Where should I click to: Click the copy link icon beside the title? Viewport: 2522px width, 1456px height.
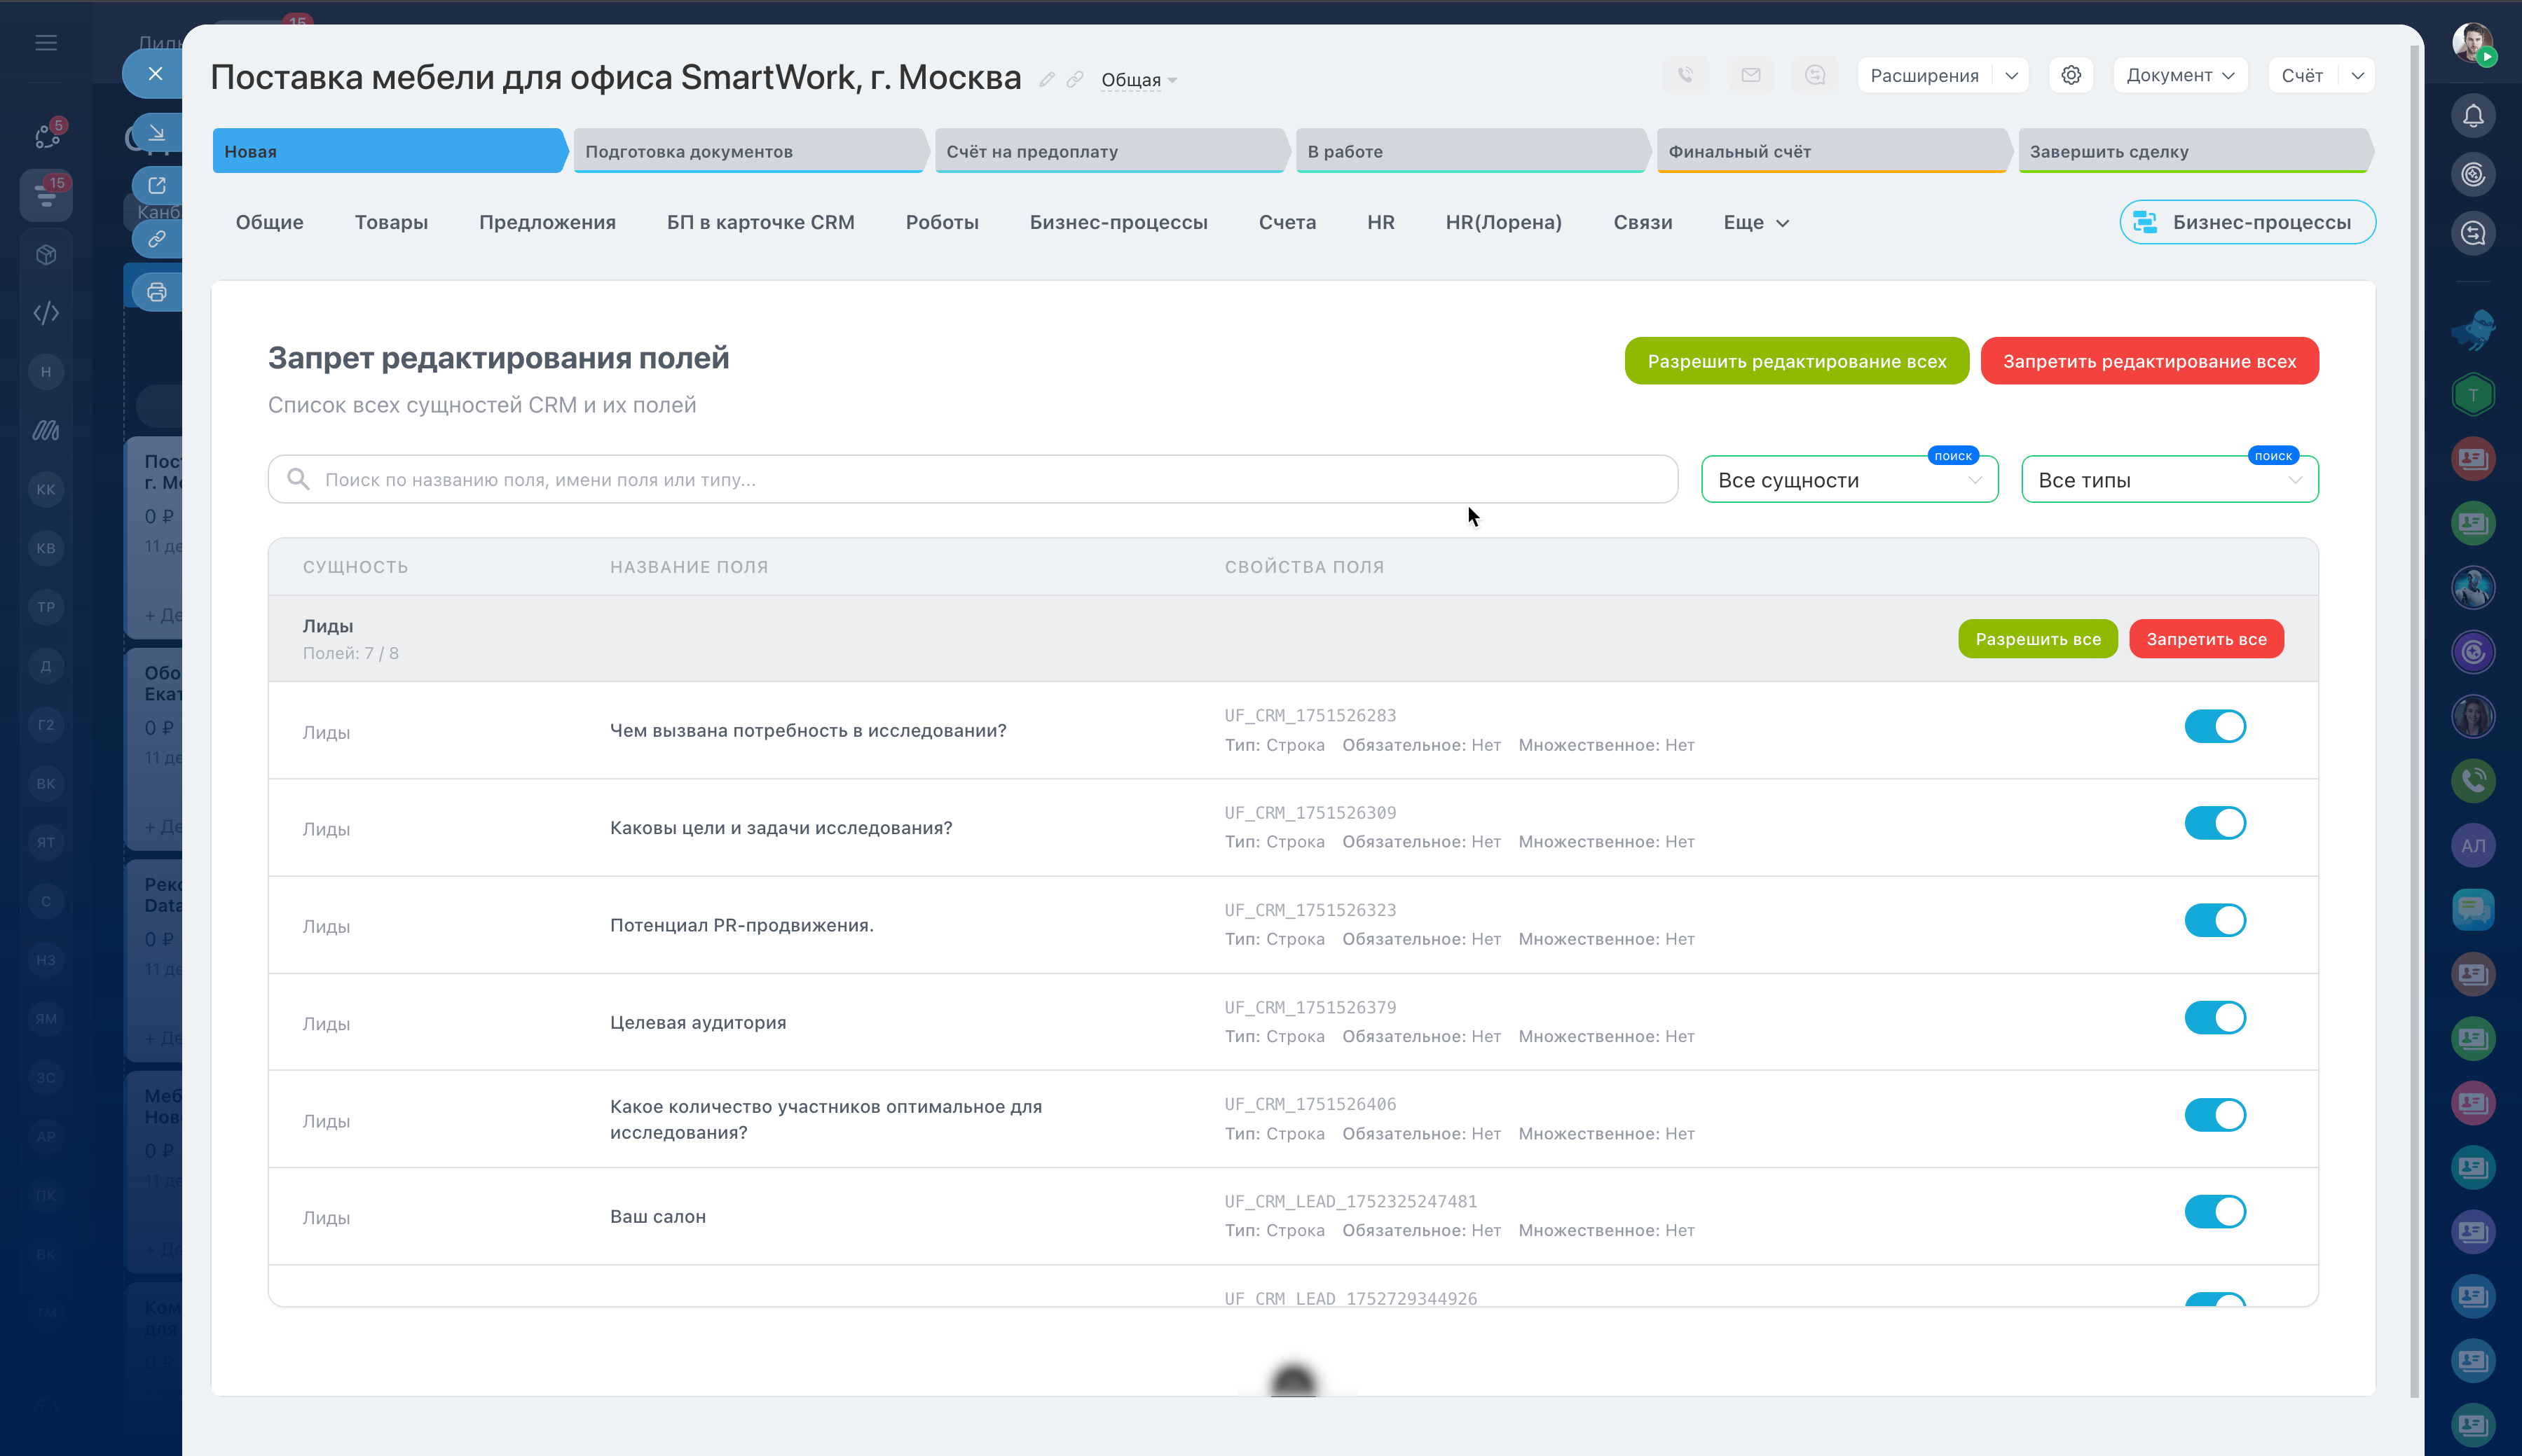tap(1074, 80)
